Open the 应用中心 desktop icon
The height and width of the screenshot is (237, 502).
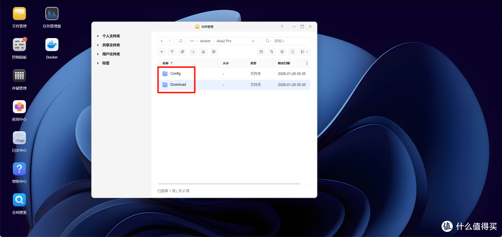coord(19,107)
